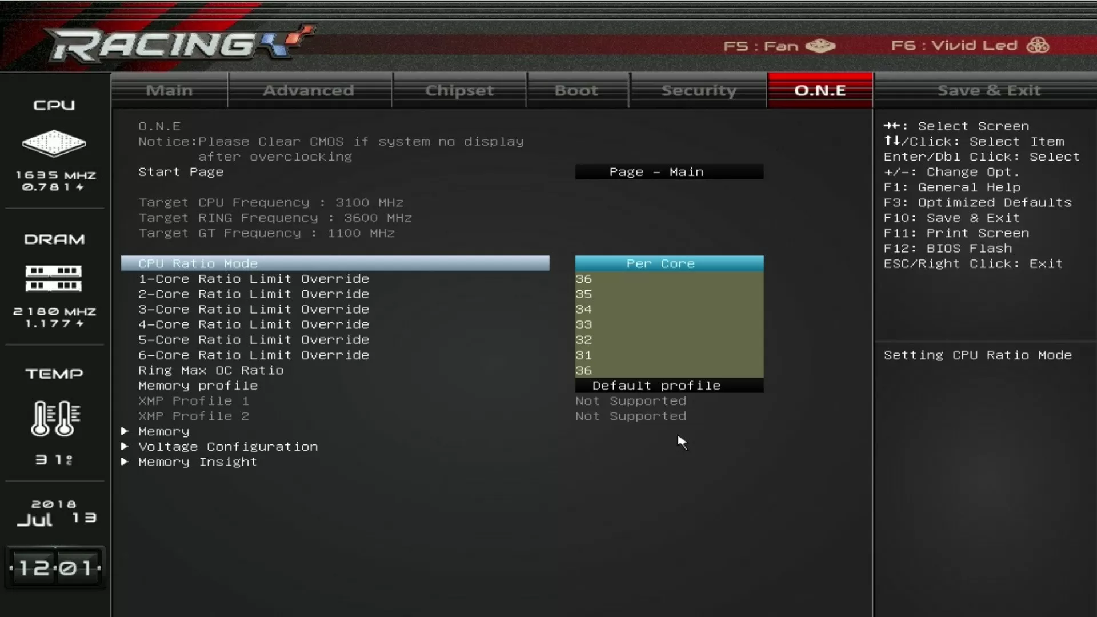1097x617 pixels.
Task: Expand the Voltage Configuration submenu
Action: (227, 447)
